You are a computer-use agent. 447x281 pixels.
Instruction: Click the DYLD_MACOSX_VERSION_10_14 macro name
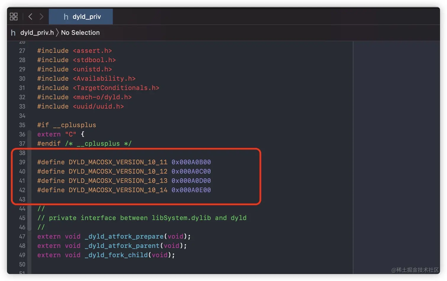(118, 190)
